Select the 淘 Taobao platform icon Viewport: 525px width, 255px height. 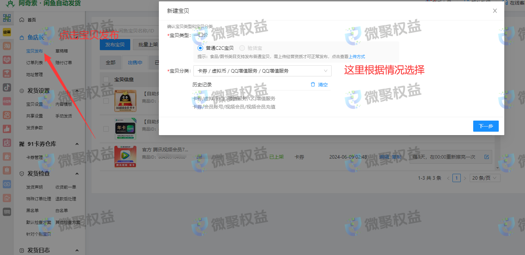click(x=7, y=46)
